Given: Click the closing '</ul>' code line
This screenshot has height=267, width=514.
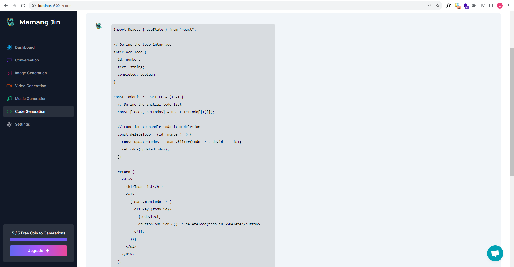Looking at the screenshot, I should pos(131,247).
